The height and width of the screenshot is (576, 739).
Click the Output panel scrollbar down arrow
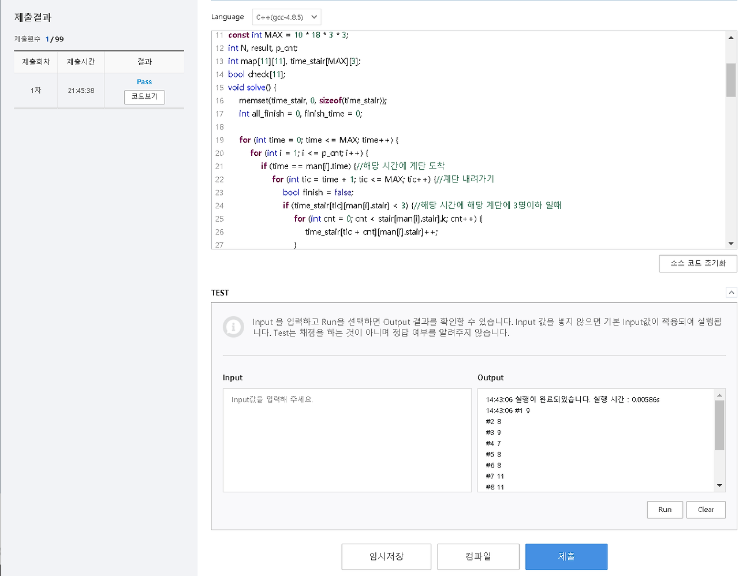point(719,485)
